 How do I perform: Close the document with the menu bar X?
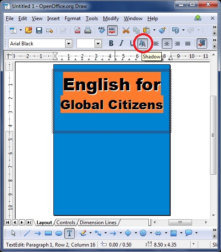click(213, 18)
